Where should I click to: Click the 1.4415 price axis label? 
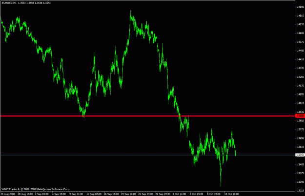[300, 59]
